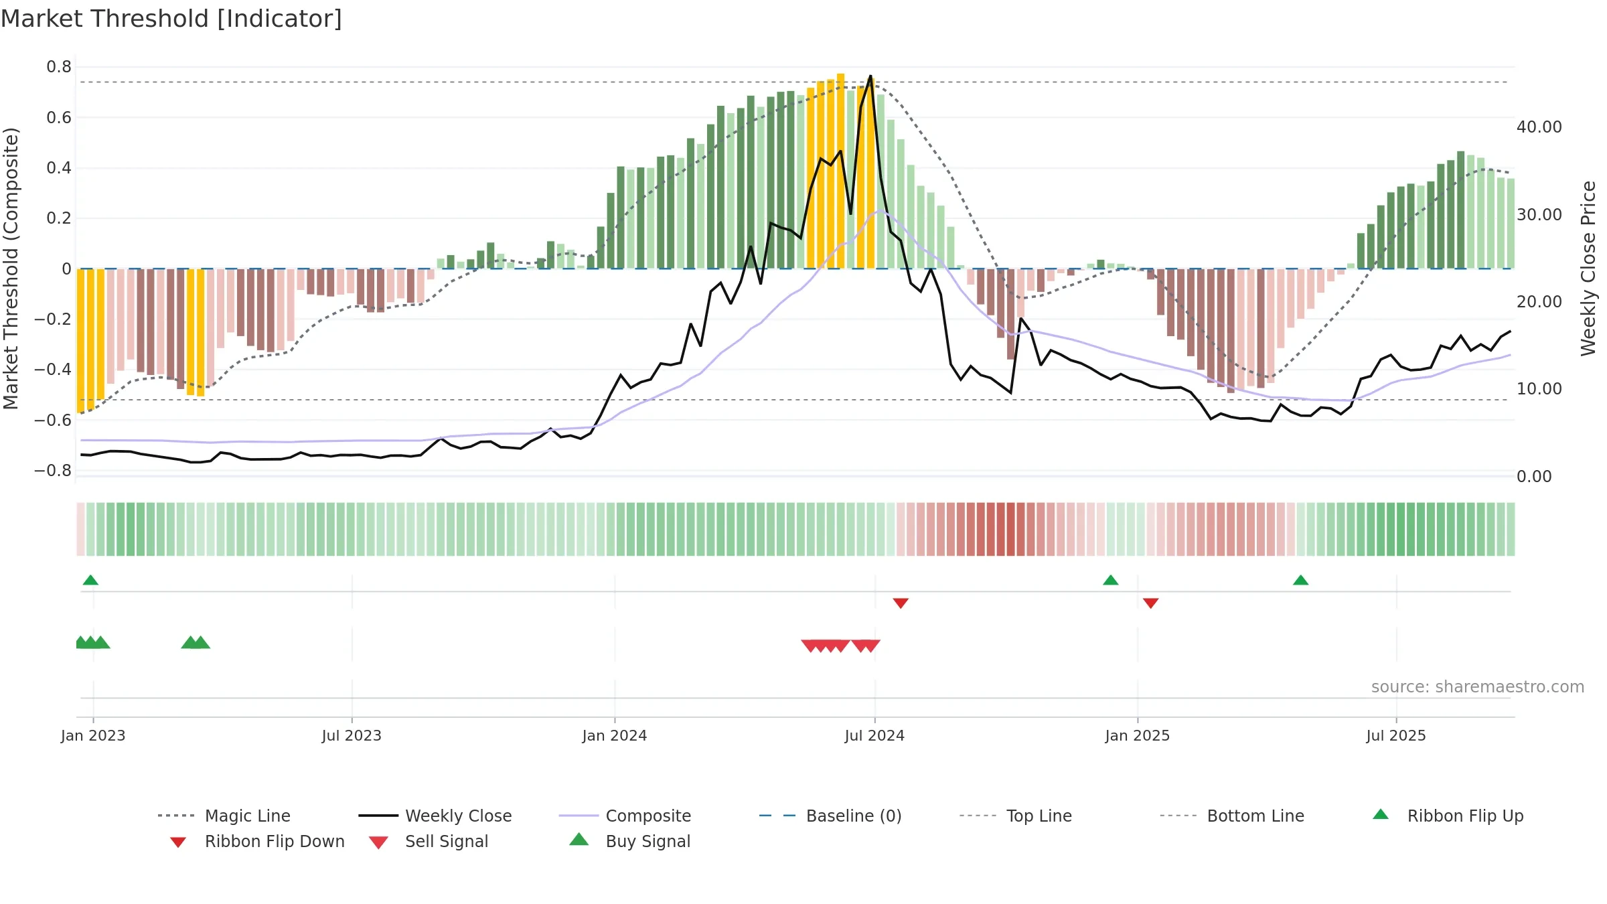Toggle the Ribbon Flip Up legend entry
This screenshot has width=1607, height=904.
pyautogui.click(x=1448, y=816)
